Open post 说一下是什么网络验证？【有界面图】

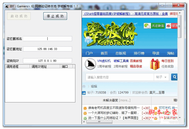coord(113,118)
